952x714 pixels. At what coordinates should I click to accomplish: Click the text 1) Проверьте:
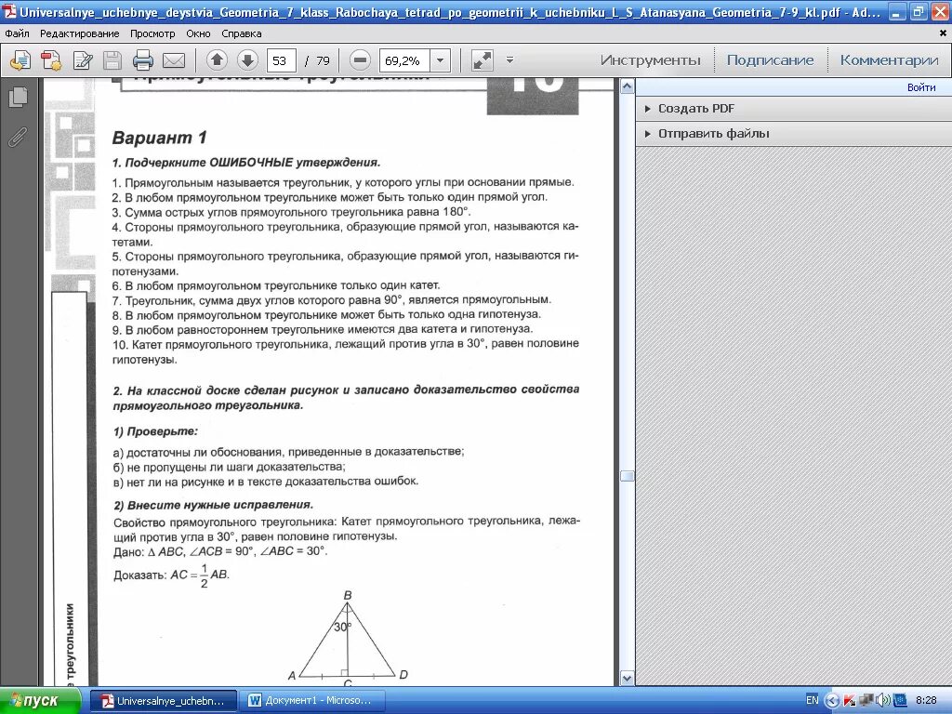[155, 431]
